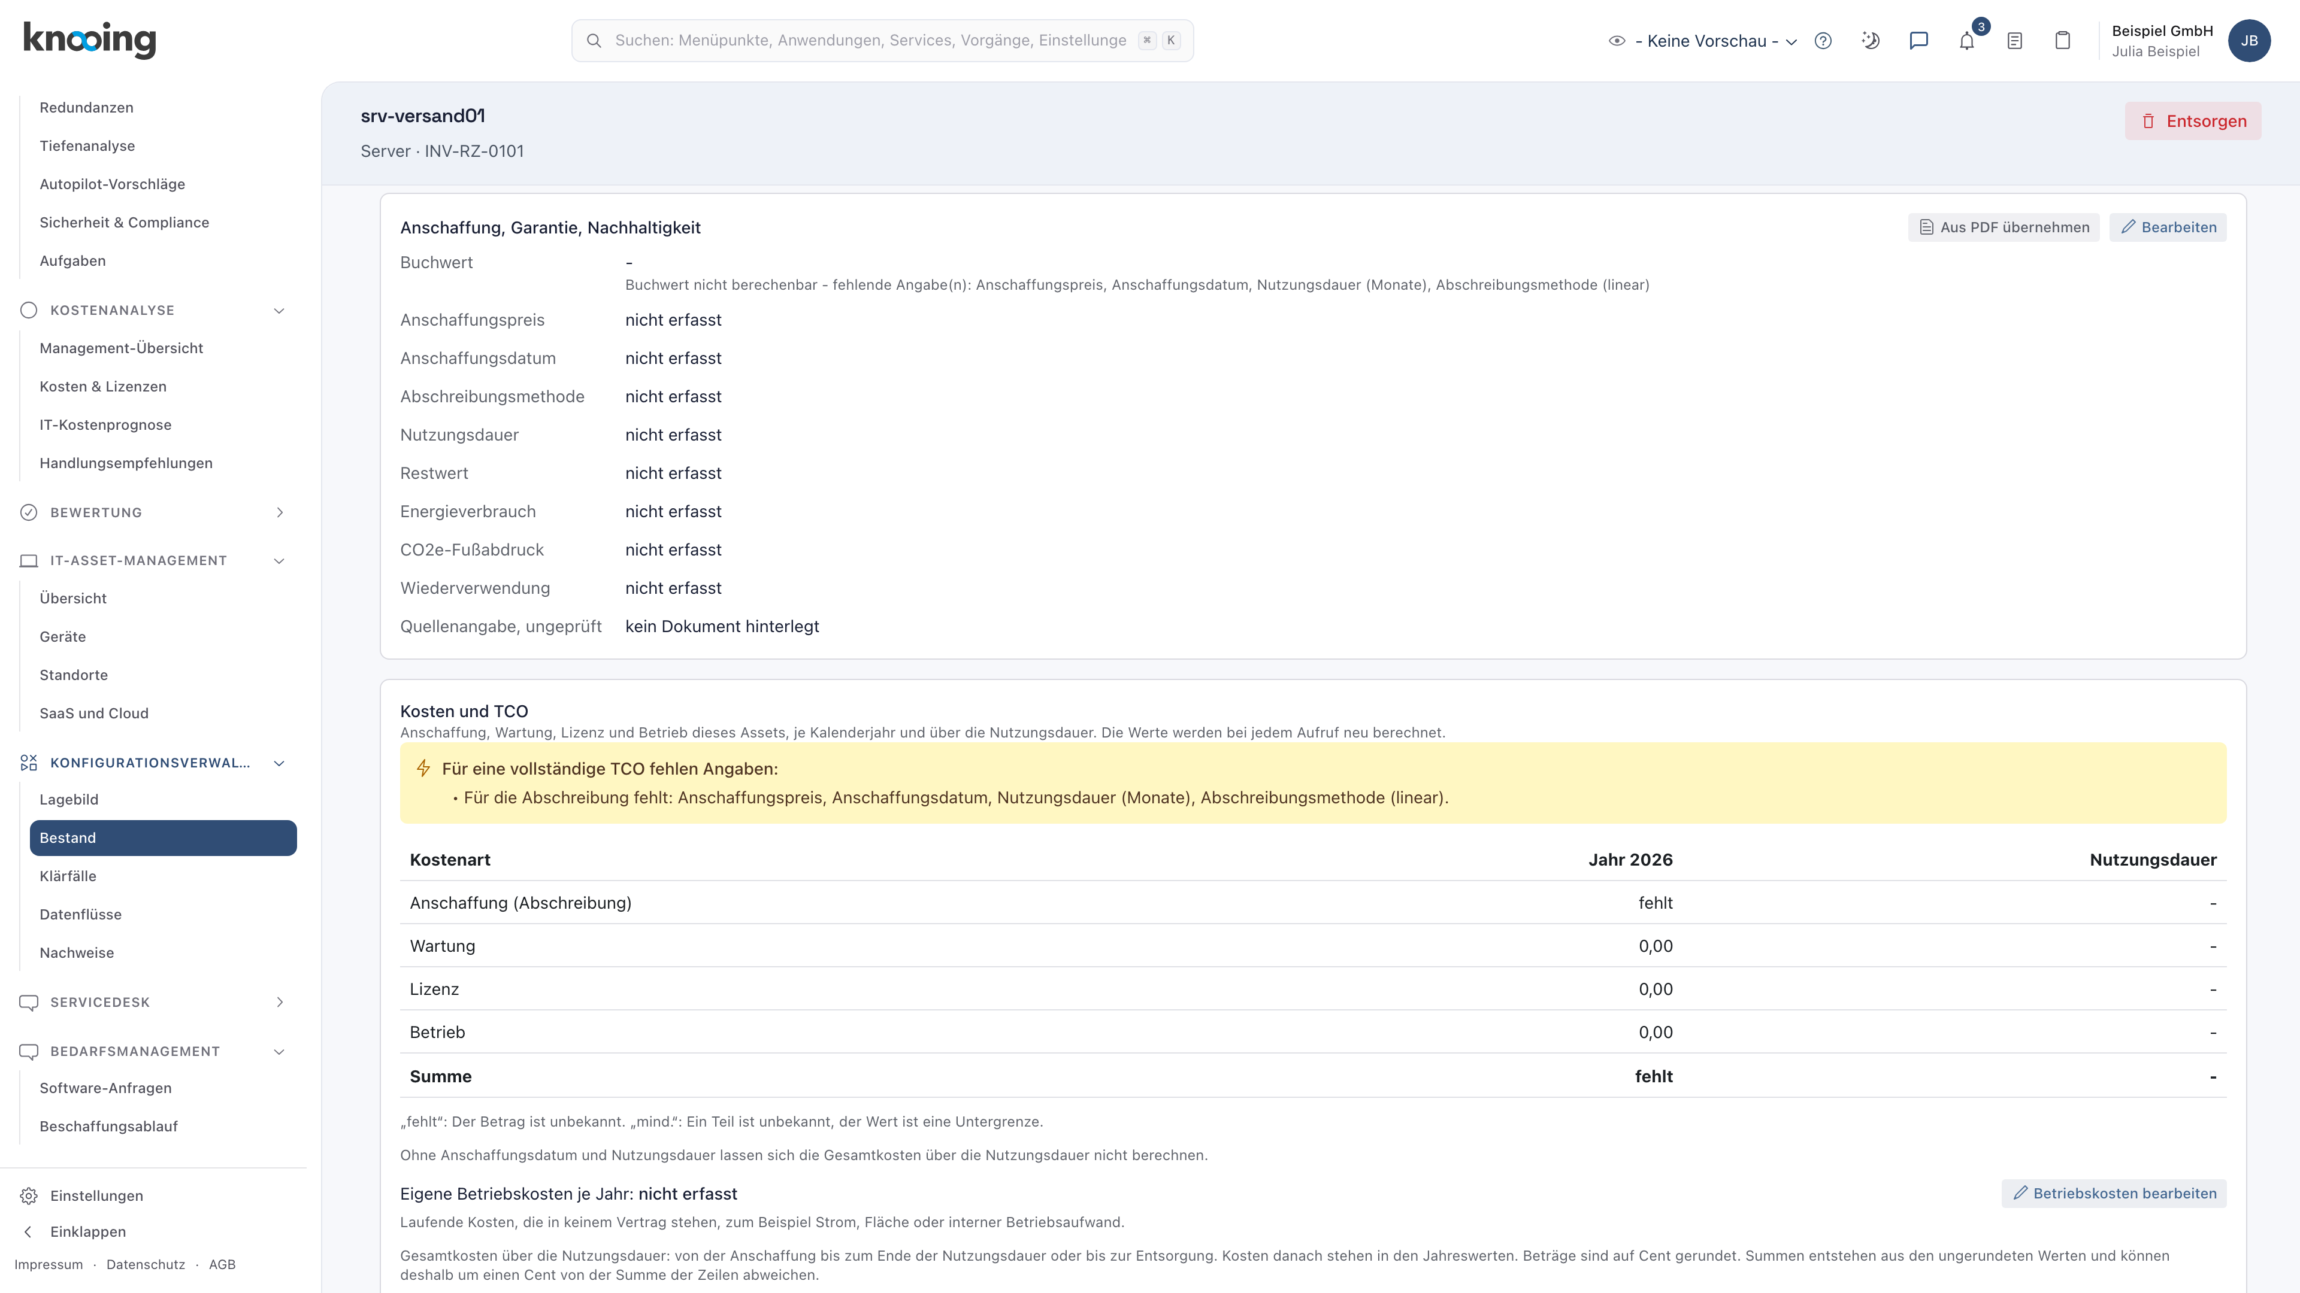The width and height of the screenshot is (2300, 1293).
Task: Go to Klärfälle
Action: point(68,876)
